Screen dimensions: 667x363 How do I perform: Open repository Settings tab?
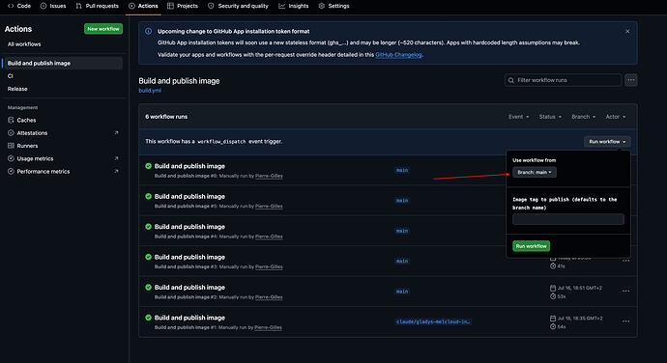[333, 6]
